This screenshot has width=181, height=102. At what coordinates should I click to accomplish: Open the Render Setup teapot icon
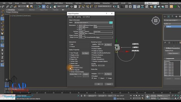pos(151,7)
